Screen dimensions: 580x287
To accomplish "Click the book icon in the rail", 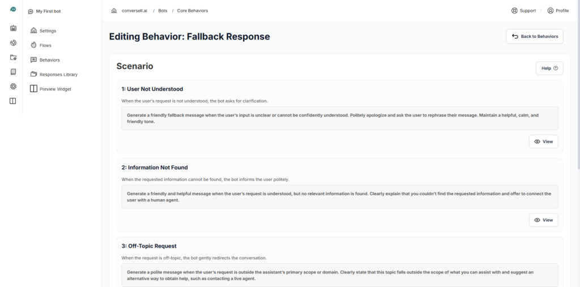I will pos(13,72).
